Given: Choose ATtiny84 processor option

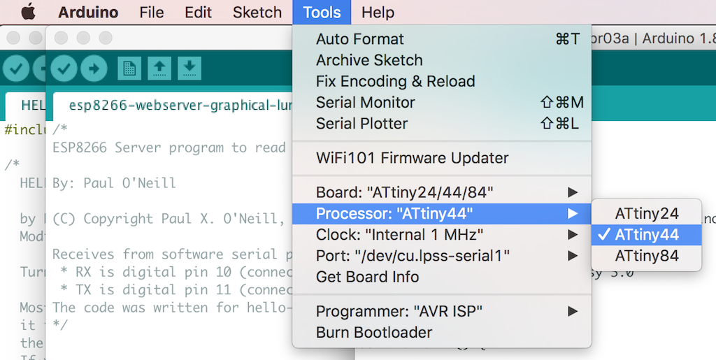Looking at the screenshot, I should coord(646,256).
